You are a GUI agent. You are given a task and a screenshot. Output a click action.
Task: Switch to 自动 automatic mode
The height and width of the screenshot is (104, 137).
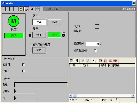pyautogui.click(x=54, y=22)
